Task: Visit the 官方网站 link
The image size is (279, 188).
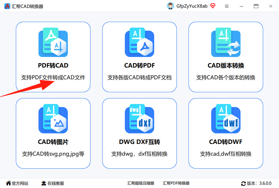Action: [17, 183]
